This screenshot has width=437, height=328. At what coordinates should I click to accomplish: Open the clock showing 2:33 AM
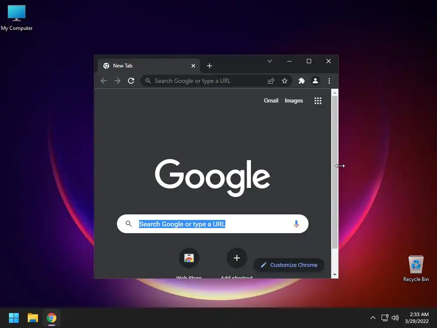[x=417, y=318]
